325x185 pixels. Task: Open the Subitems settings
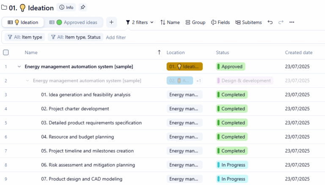pos(248,22)
